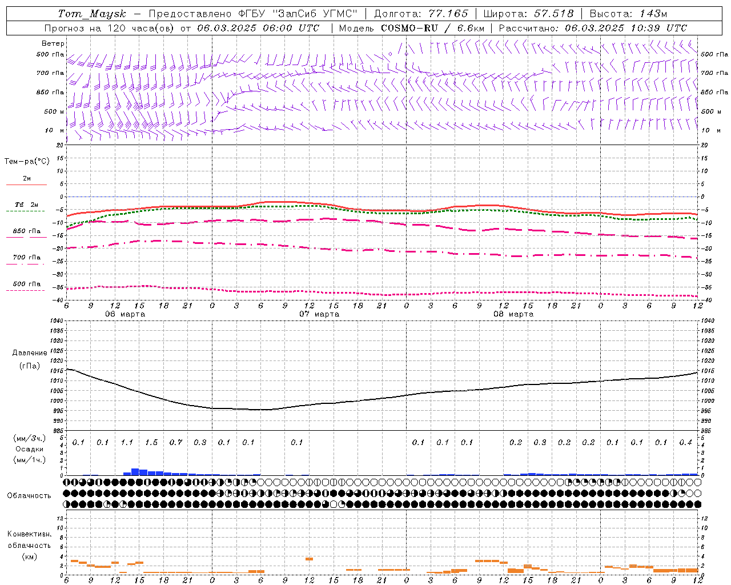Click the (мм/3ч.) precipitation unit label

30,438
